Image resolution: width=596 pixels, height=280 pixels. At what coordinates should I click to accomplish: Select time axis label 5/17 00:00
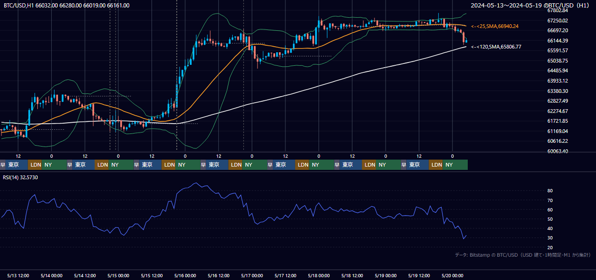click(x=252, y=275)
